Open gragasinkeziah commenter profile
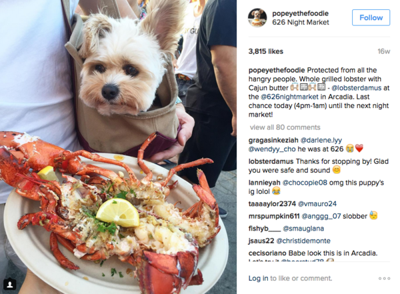Image resolution: width=400 pixels, height=294 pixels. pos(273,140)
